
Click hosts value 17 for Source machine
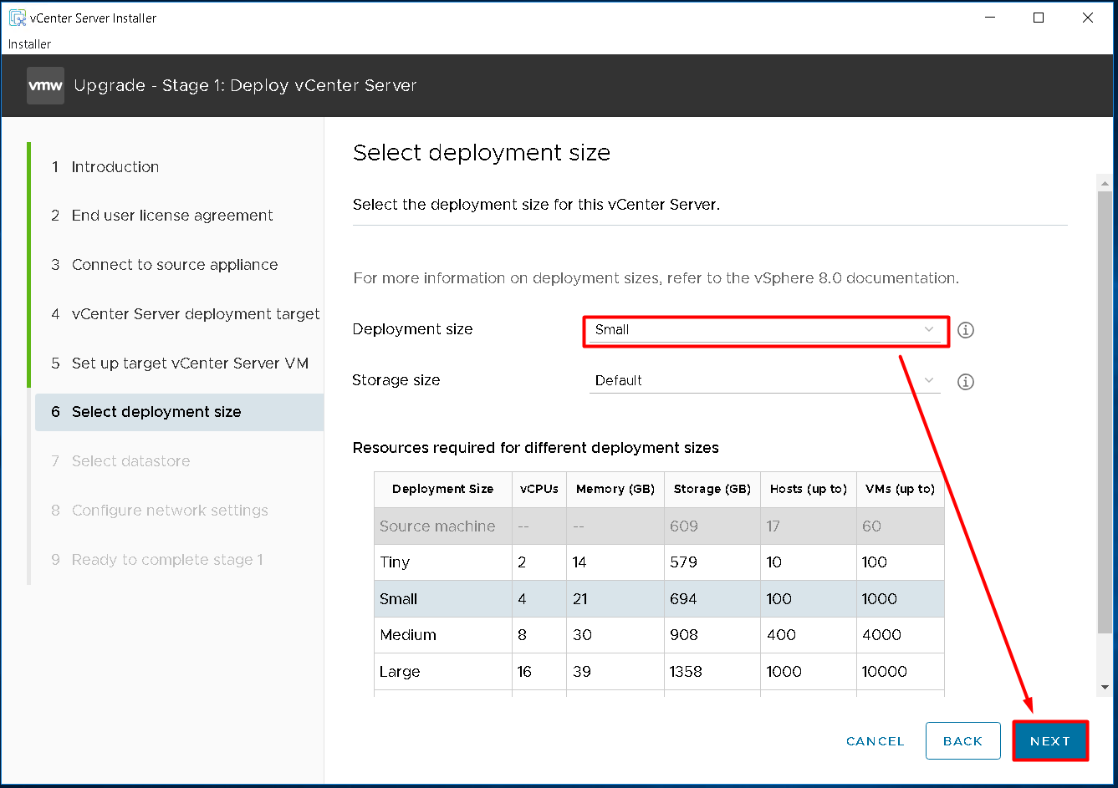click(773, 526)
